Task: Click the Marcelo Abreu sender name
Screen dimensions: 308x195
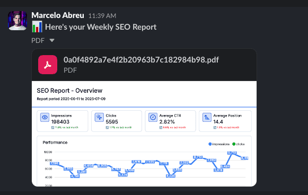Action: pyautogui.click(x=58, y=15)
